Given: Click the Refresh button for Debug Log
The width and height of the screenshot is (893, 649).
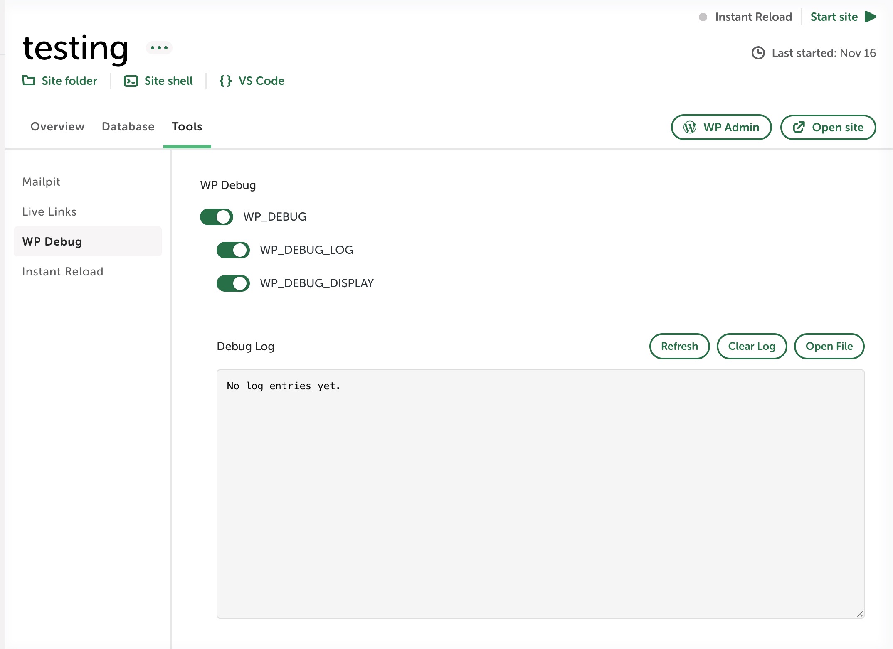Looking at the screenshot, I should [x=679, y=346].
